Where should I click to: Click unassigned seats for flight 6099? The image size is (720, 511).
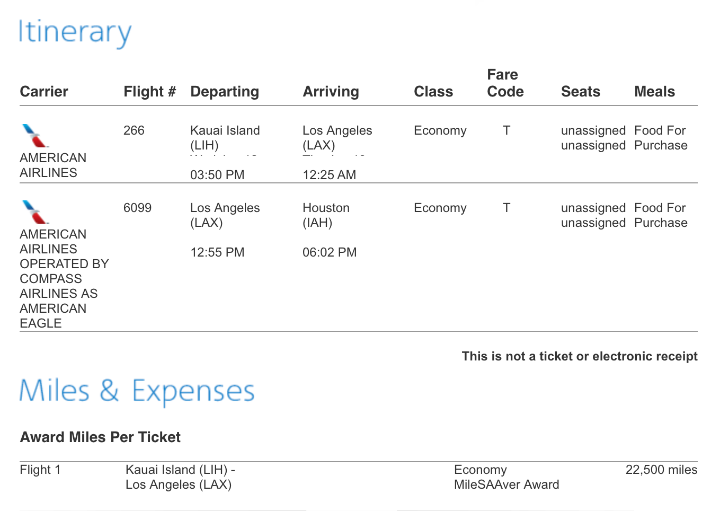click(x=593, y=215)
